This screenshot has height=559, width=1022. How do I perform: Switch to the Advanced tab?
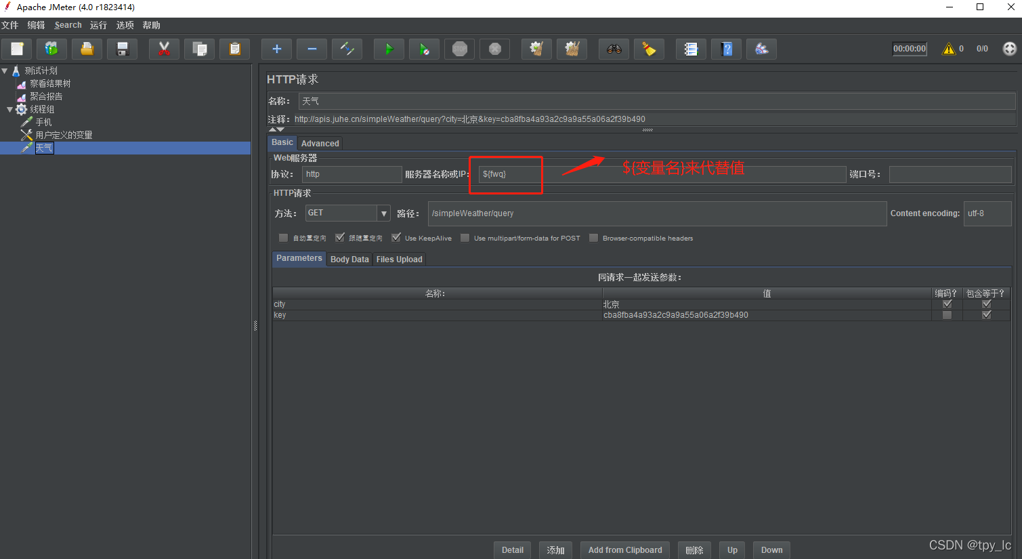pos(320,144)
